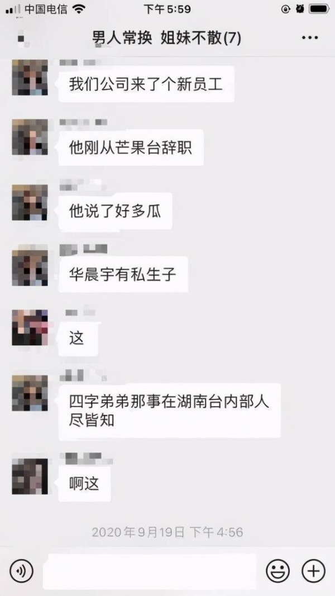This screenshot has width=335, height=596.
Task: Open the emoji sticker panel
Action: [277, 571]
